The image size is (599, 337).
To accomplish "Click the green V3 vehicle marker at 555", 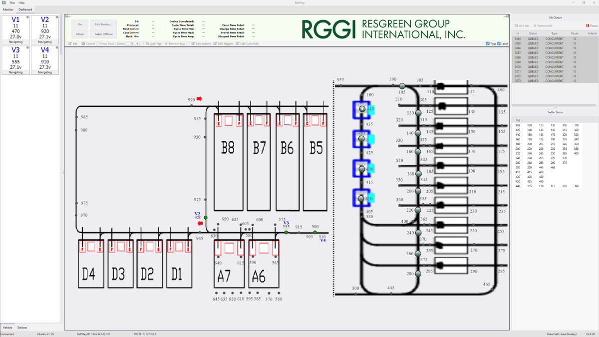I will (x=286, y=232).
